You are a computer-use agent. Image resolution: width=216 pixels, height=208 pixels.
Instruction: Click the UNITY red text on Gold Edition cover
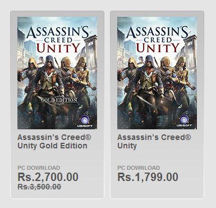point(58,48)
